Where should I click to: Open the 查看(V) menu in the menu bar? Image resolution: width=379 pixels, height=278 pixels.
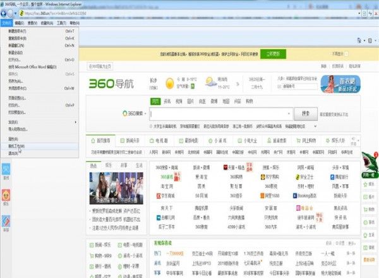click(x=32, y=23)
